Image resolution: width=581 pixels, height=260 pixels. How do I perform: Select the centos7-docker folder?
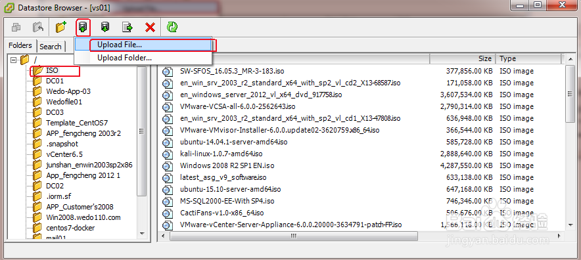(x=70, y=228)
